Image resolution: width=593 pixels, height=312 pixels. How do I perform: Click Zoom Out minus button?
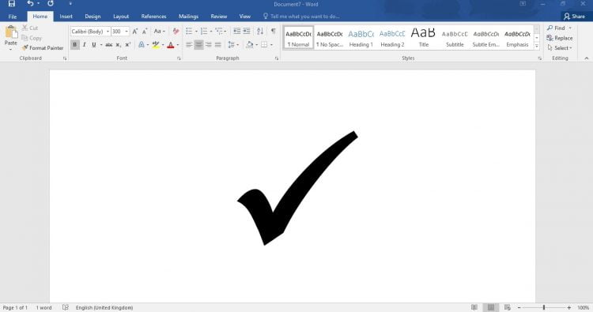pos(519,308)
